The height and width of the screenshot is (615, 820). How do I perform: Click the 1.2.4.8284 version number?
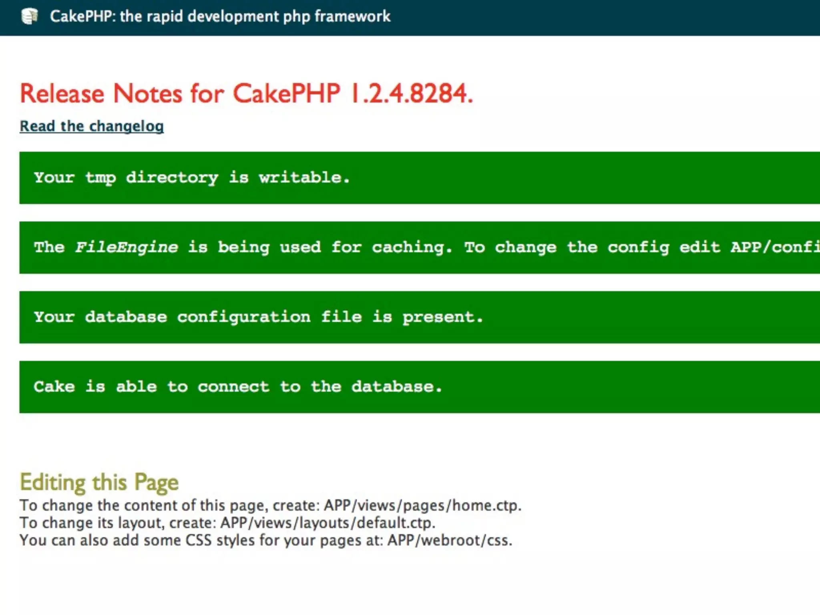(x=411, y=94)
